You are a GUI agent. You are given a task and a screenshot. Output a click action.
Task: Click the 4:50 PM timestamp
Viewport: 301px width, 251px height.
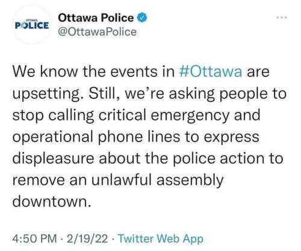tap(34, 238)
